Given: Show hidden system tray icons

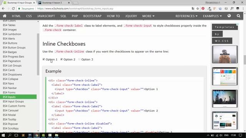Looking at the screenshot, I should click(x=208, y=135).
